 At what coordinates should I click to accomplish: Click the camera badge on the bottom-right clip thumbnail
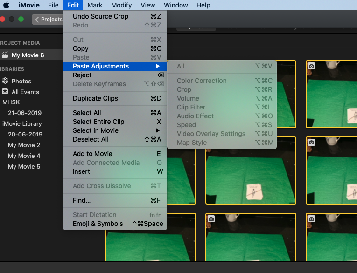pyautogui.click(x=311, y=218)
